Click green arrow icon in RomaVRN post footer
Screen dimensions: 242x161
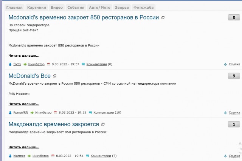tap(32, 113)
